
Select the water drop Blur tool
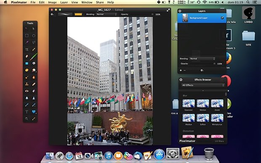pyautogui.click(x=27, y=98)
